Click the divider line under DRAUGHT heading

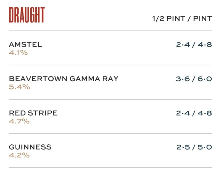pyautogui.click(x=110, y=31)
